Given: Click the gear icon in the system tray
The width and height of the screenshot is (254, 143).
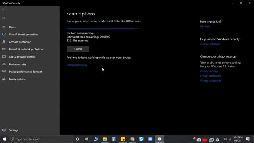Looking at the screenshot, I should [217, 140].
